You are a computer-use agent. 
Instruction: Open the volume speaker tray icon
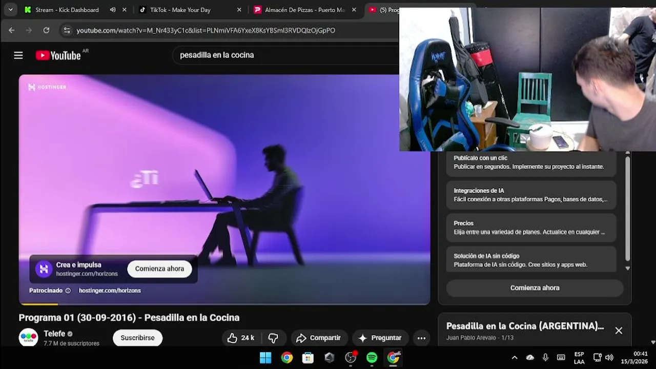(x=609, y=358)
